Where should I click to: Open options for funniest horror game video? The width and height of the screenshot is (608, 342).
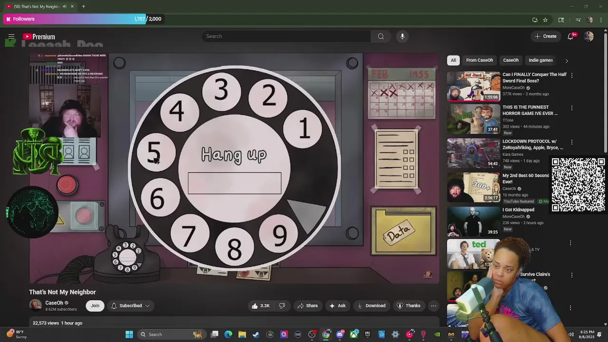(572, 108)
